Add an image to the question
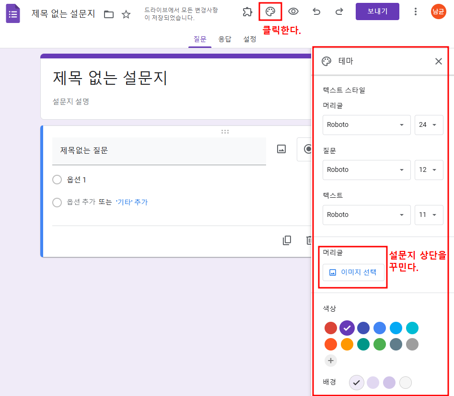The image size is (454, 396). click(282, 149)
